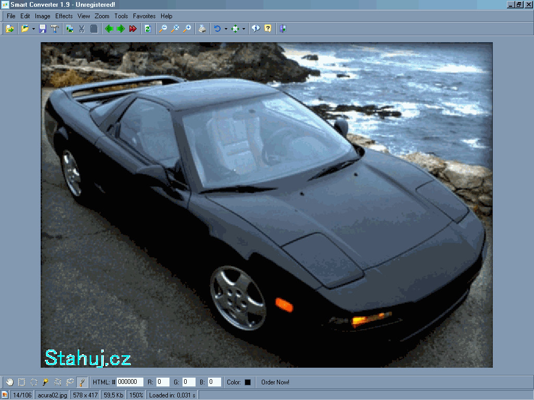Click the blue undo arrow icon
Screen dimensions: 534x400
coord(217,29)
